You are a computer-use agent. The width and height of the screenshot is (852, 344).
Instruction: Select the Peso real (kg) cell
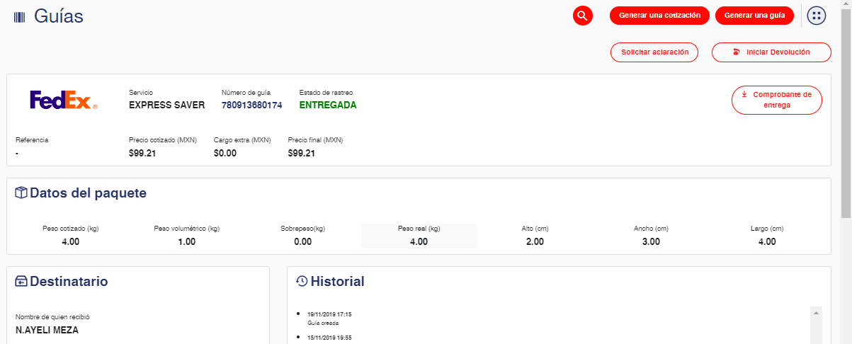tap(419, 236)
